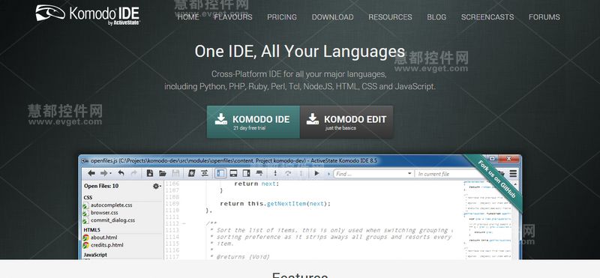Open the PRICING page
The image size is (600, 278).
282,17
